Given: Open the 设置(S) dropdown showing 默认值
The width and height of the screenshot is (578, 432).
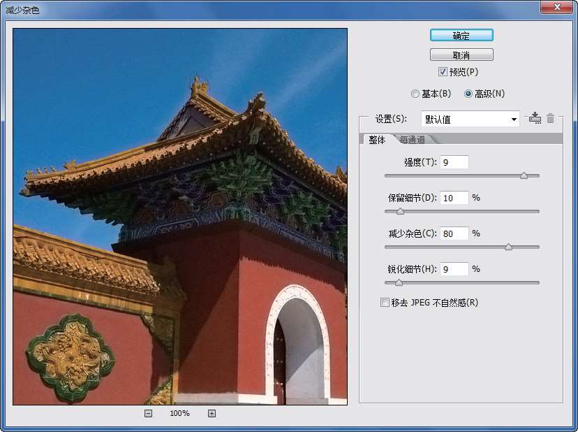Looking at the screenshot, I should tap(470, 120).
